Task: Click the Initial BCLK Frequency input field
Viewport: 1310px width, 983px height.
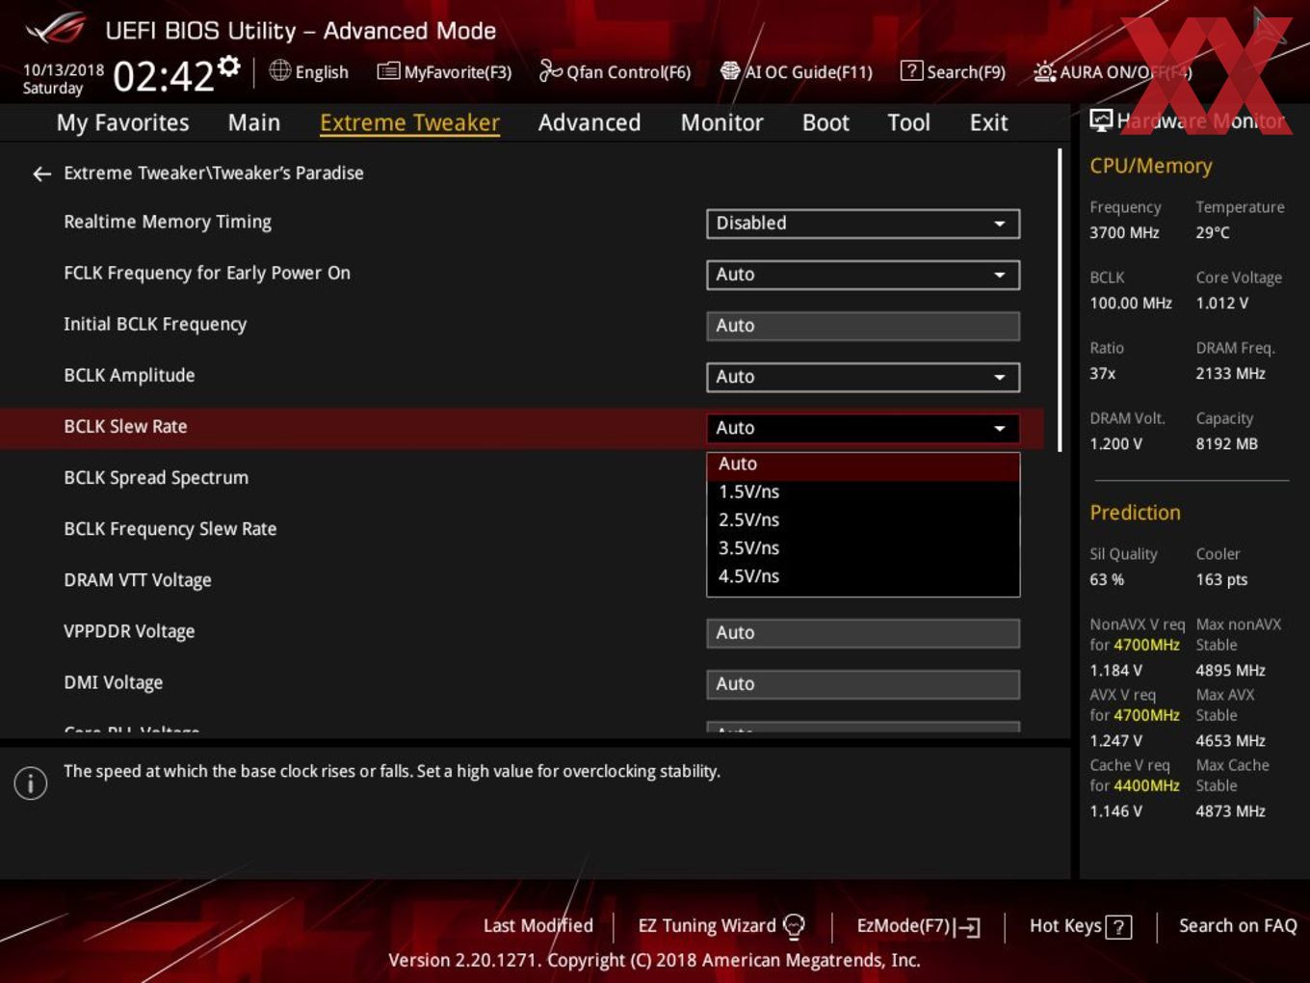Action: pyautogui.click(x=863, y=326)
